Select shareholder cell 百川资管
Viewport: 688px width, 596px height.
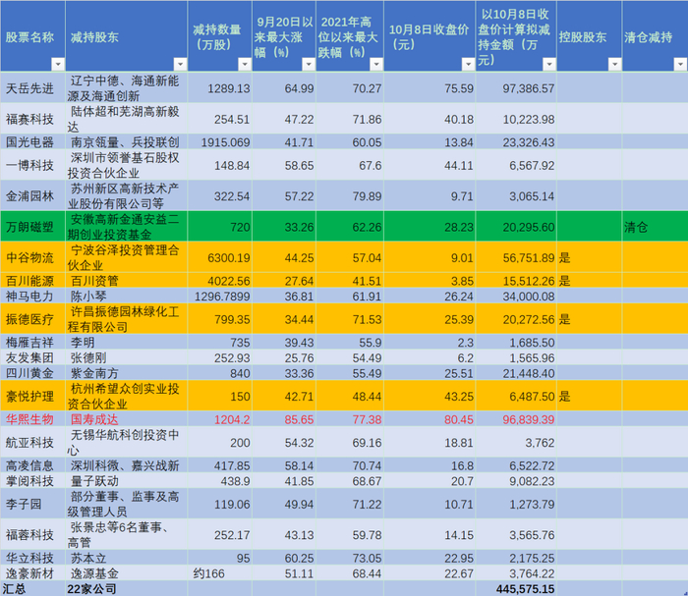click(x=127, y=281)
